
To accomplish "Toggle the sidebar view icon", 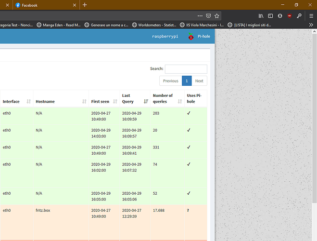I will point(270,15).
